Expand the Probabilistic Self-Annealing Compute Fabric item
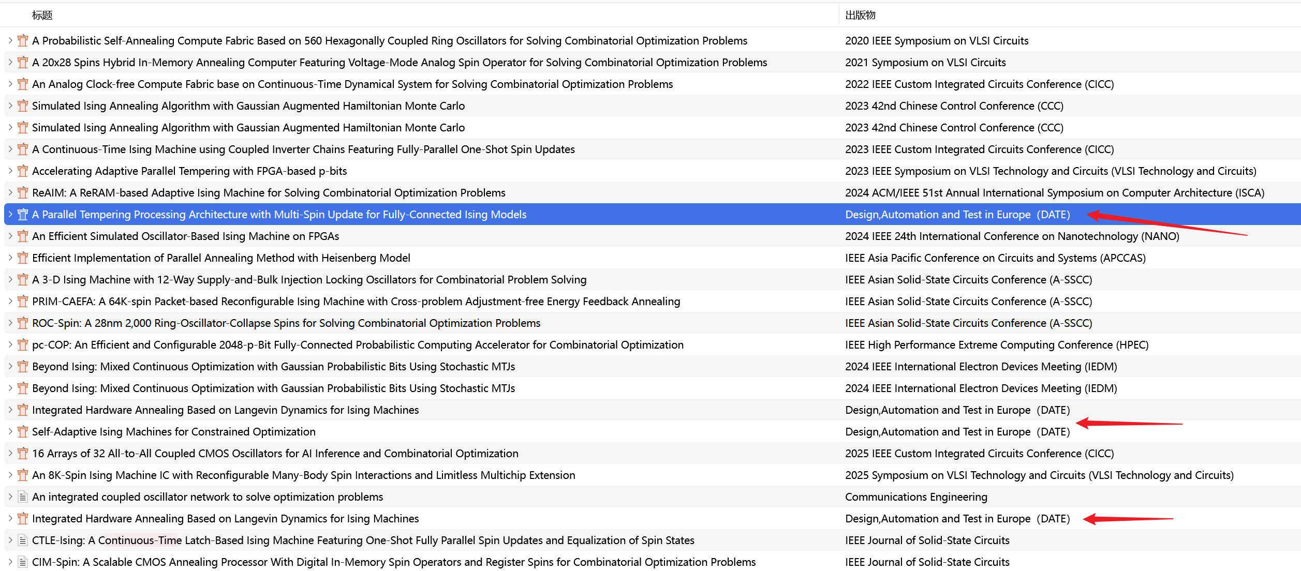Screen dimensions: 1301x571 pyautogui.click(x=10, y=40)
